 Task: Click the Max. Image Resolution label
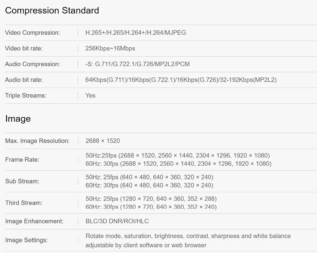[x=37, y=141]
